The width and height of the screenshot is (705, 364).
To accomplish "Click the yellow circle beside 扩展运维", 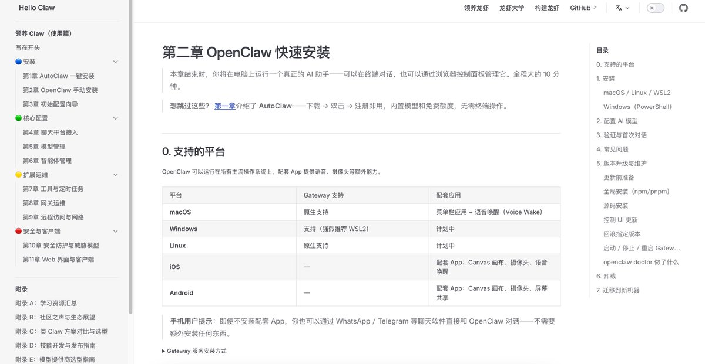I will [19, 175].
